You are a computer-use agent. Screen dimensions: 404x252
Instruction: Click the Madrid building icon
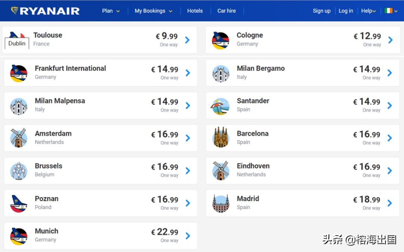click(x=221, y=203)
